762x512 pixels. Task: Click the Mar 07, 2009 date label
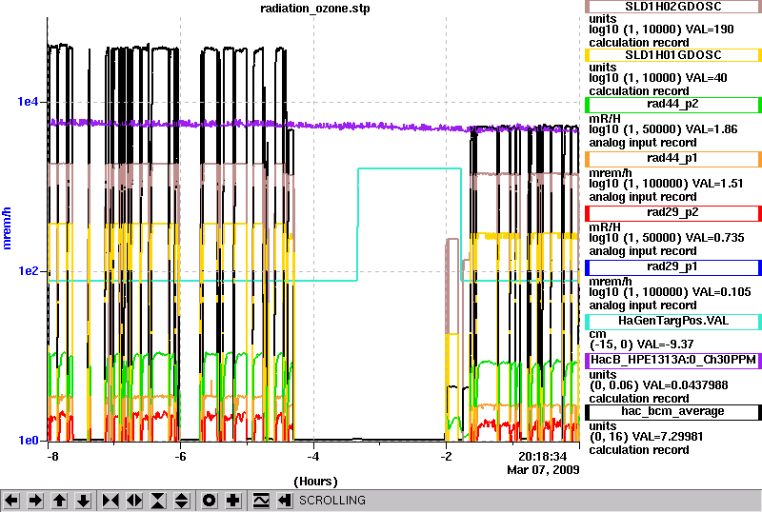543,470
